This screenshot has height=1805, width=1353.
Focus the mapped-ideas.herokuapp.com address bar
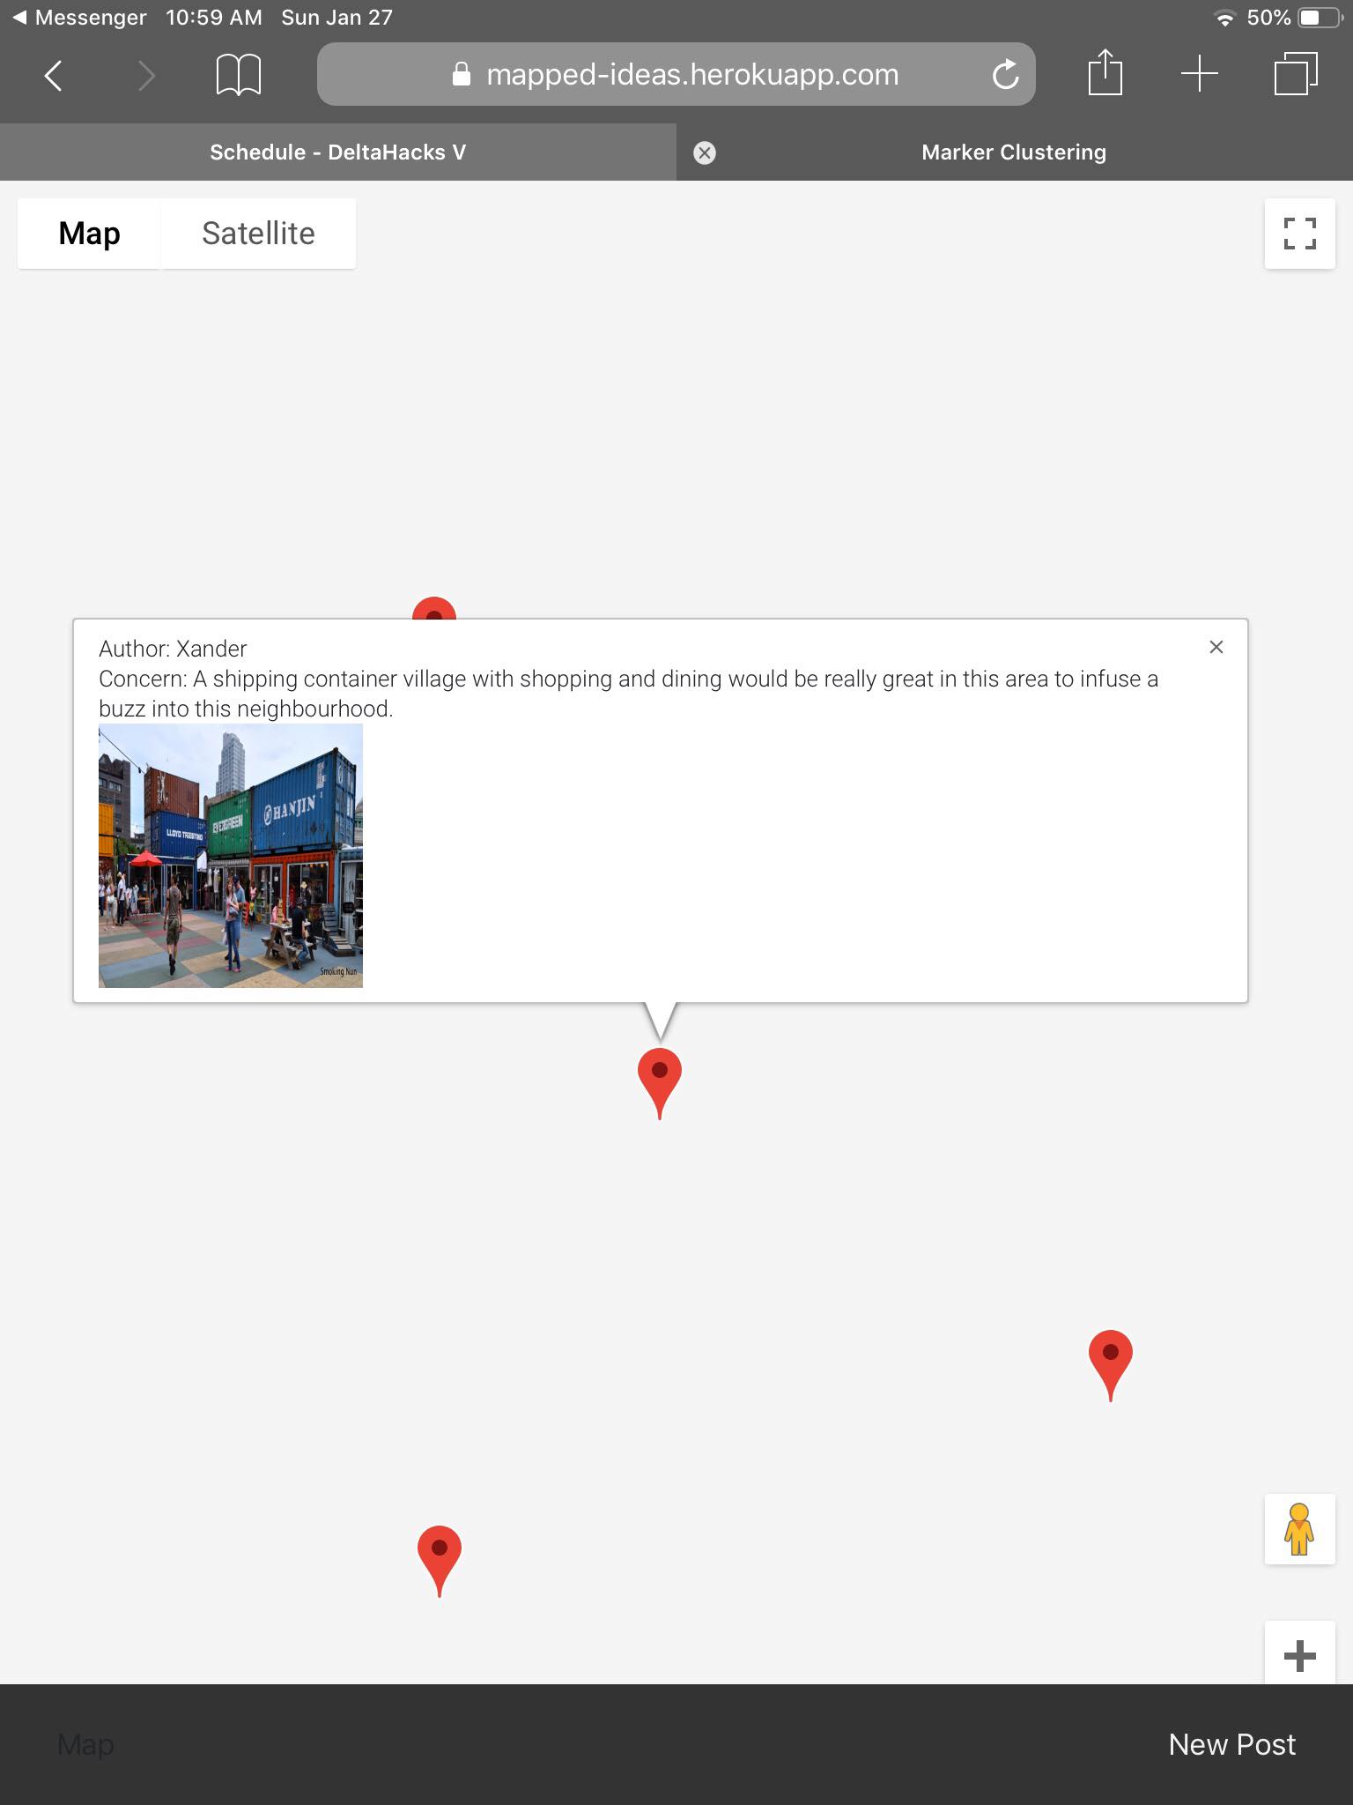click(x=676, y=74)
